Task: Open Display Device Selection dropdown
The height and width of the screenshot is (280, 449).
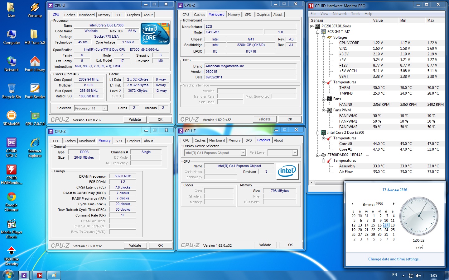Action: coord(243,153)
